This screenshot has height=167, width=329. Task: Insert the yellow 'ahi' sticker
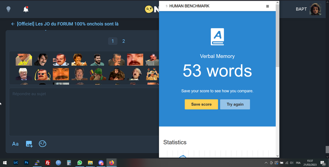pyautogui.click(x=24, y=60)
